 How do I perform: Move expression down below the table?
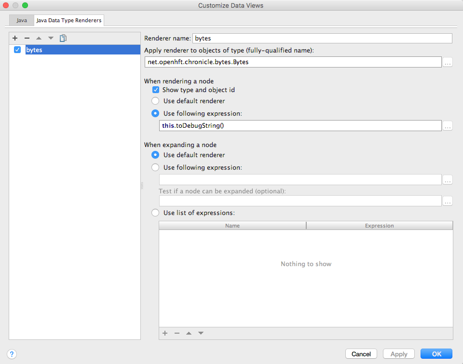tap(201, 333)
